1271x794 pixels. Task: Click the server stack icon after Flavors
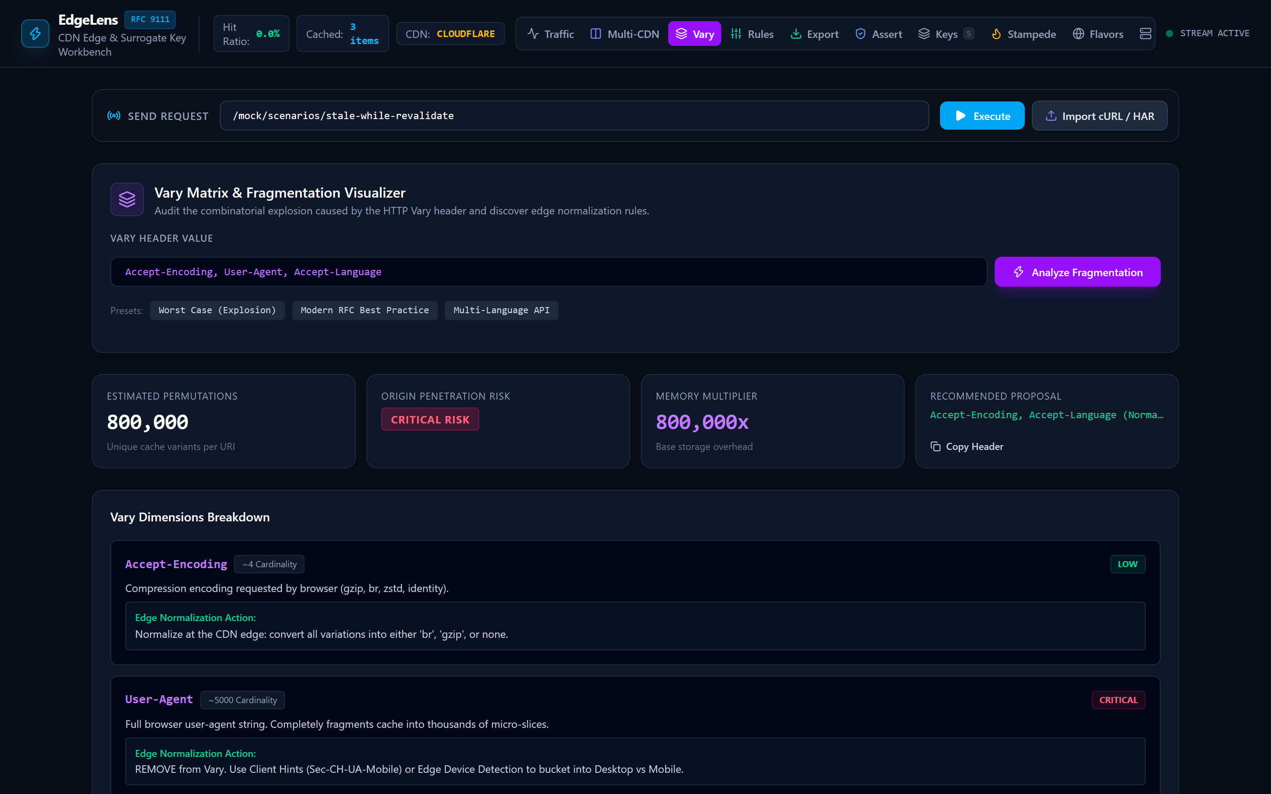coord(1146,34)
